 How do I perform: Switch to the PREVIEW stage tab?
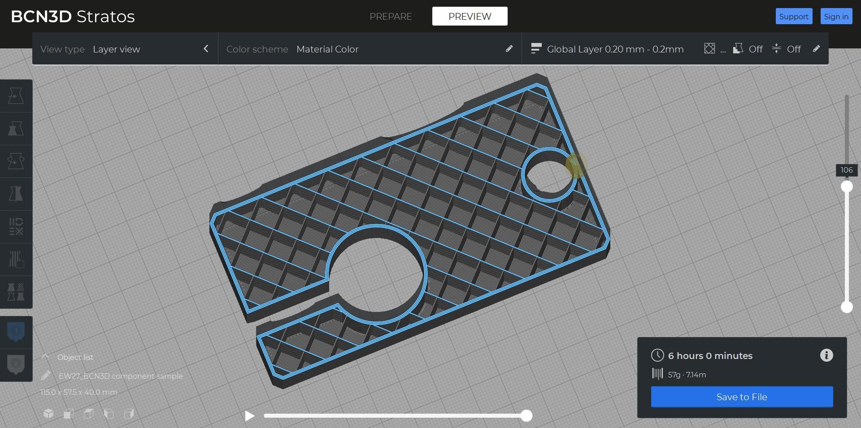pyautogui.click(x=470, y=16)
